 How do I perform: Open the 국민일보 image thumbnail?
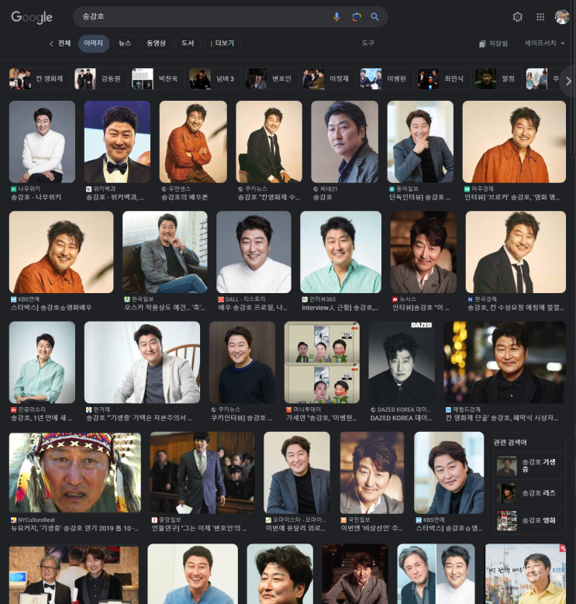372,472
